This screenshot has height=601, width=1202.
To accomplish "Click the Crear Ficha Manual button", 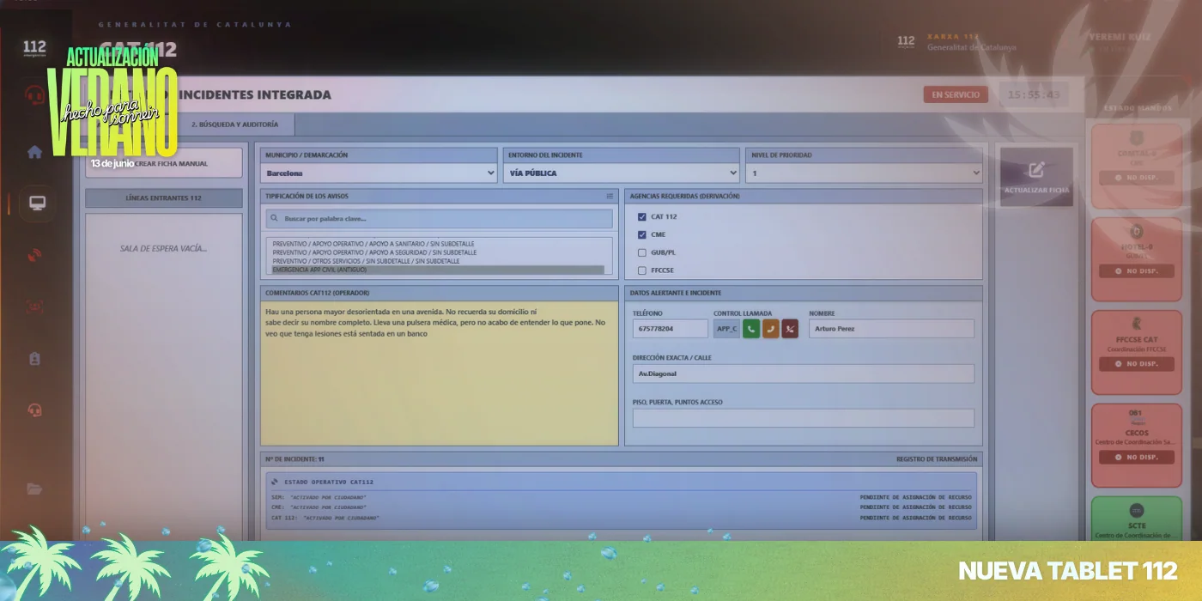I will click(x=164, y=163).
